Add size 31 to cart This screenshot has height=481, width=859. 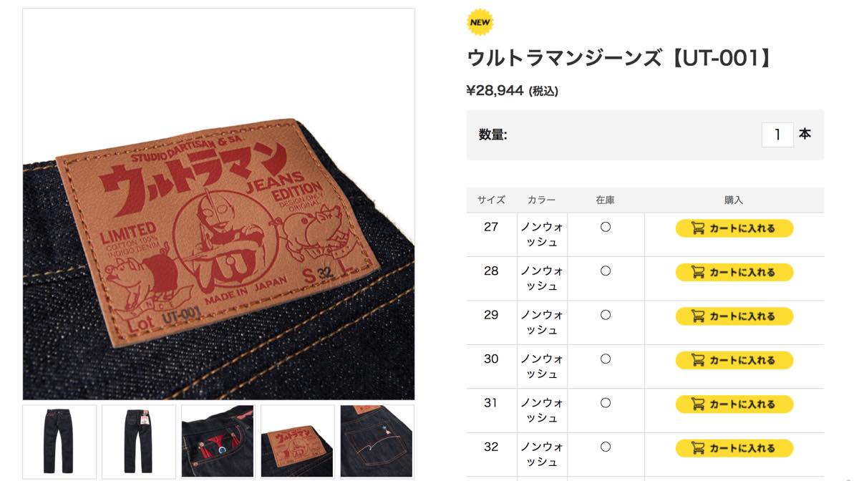pos(734,404)
